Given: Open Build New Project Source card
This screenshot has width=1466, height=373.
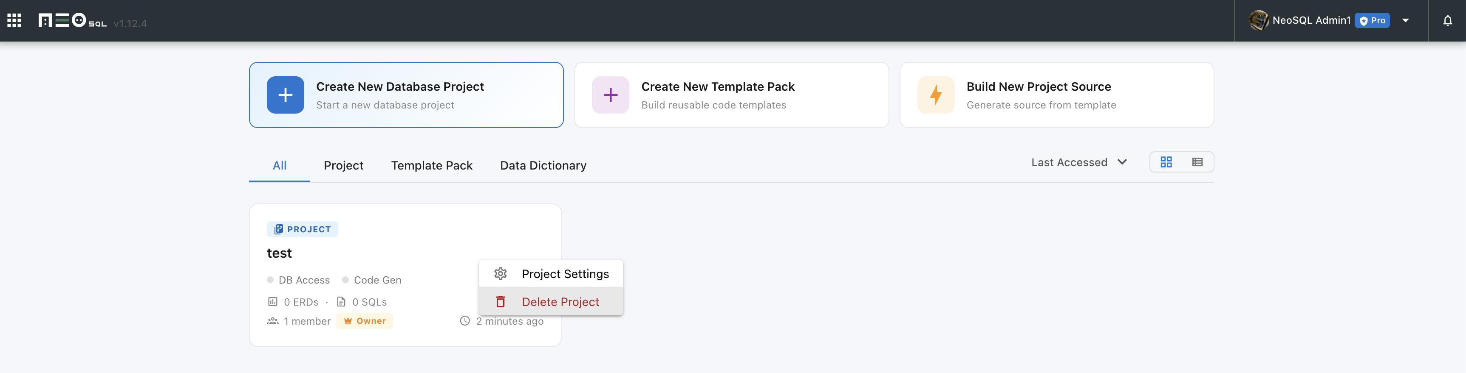Looking at the screenshot, I should coord(1056,95).
